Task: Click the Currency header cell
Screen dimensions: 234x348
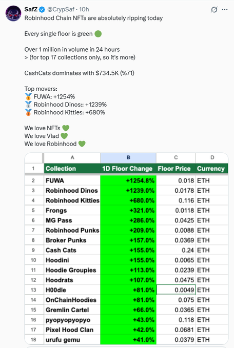Action: [212, 169]
